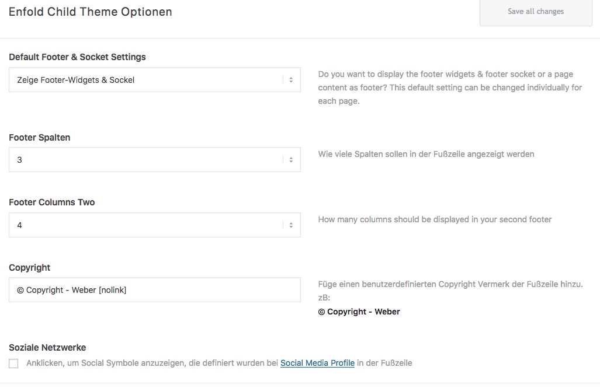Enable the Soziale Netzwerke social symbols checkbox
Viewport: 600px width, 388px height.
pyautogui.click(x=13, y=363)
